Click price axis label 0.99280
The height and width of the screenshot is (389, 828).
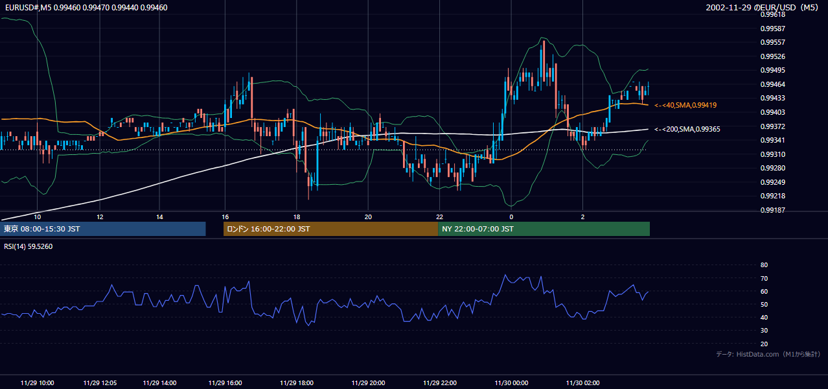click(x=772, y=168)
